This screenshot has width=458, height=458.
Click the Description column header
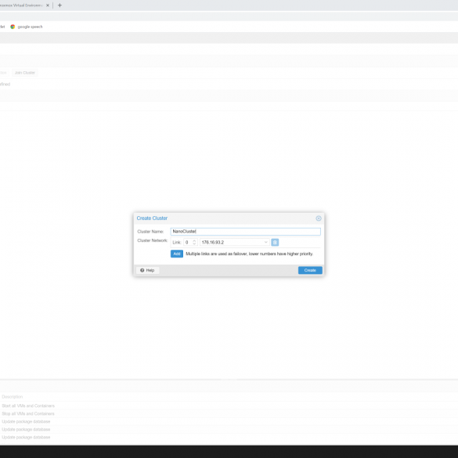13,397
